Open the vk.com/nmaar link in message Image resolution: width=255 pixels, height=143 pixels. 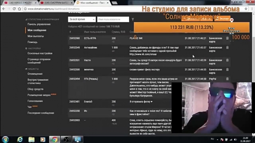click(143, 54)
